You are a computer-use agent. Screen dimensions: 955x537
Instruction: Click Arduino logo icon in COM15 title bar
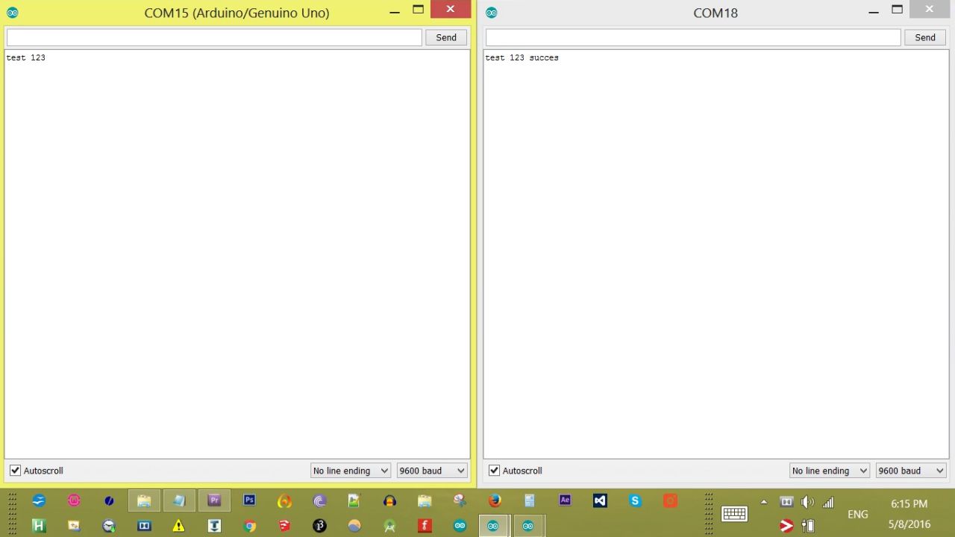coord(12,13)
